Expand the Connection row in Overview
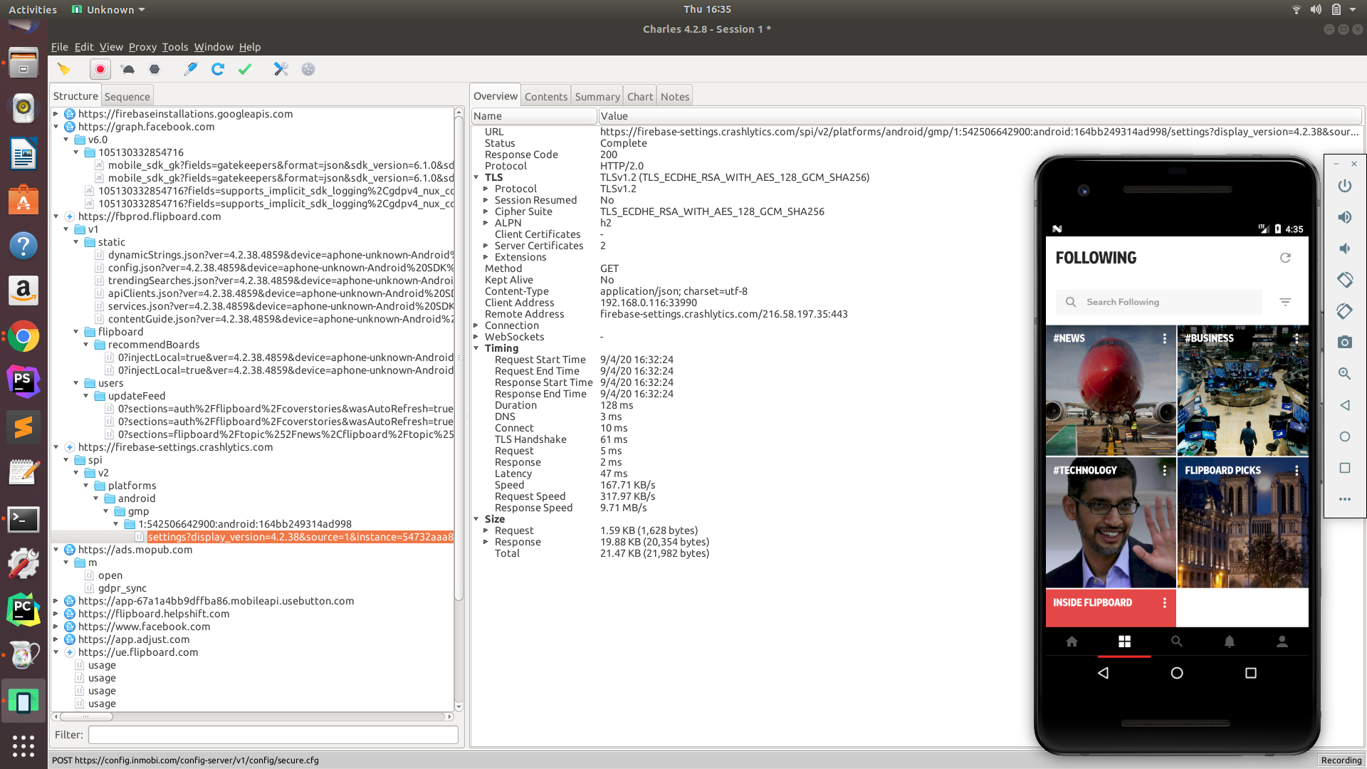 pos(476,325)
